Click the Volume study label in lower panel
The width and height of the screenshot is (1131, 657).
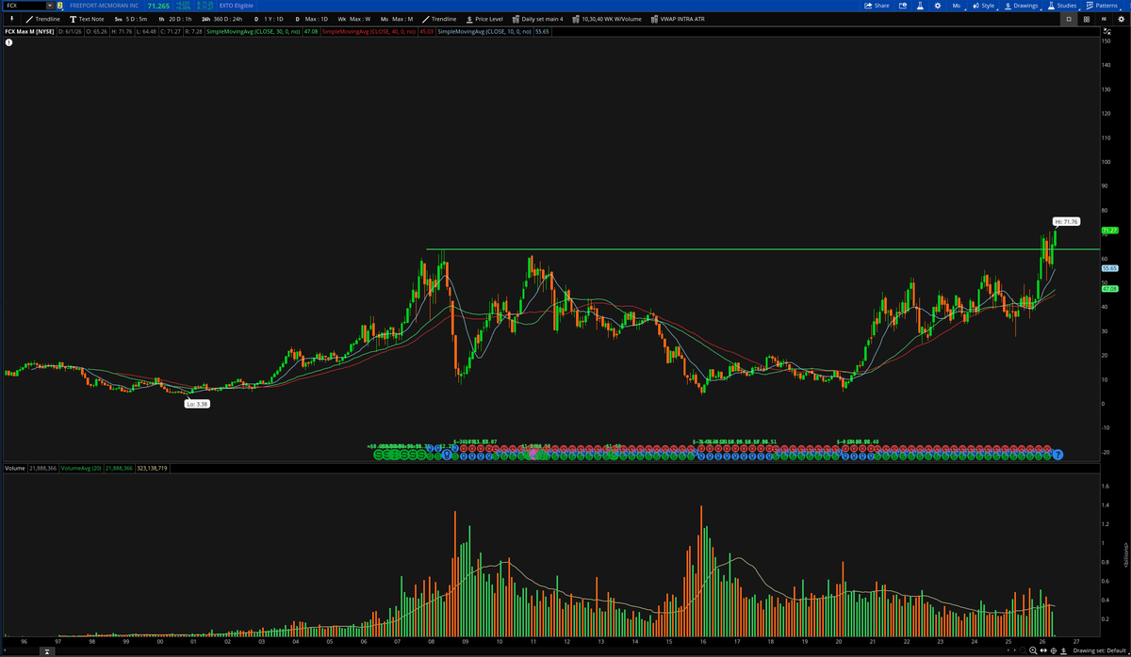coord(15,467)
